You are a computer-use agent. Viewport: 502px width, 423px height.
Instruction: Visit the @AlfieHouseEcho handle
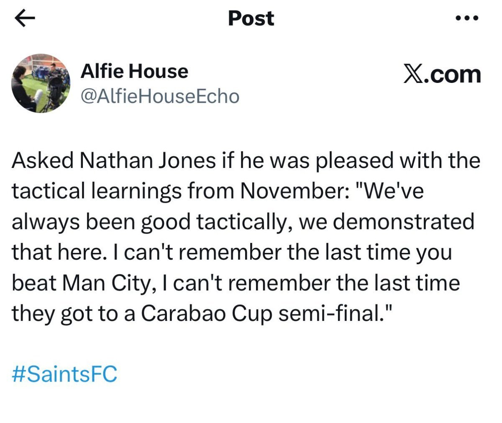pos(159,96)
